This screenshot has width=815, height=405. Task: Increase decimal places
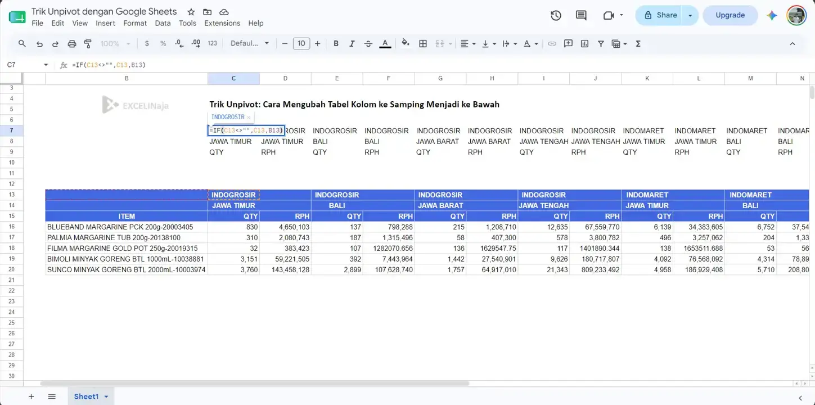coord(196,43)
